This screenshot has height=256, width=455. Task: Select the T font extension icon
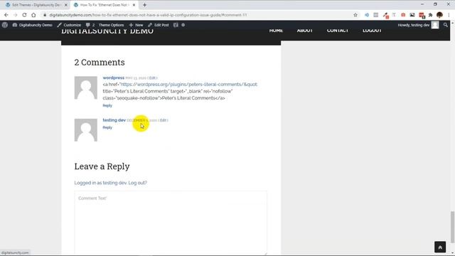point(394,15)
